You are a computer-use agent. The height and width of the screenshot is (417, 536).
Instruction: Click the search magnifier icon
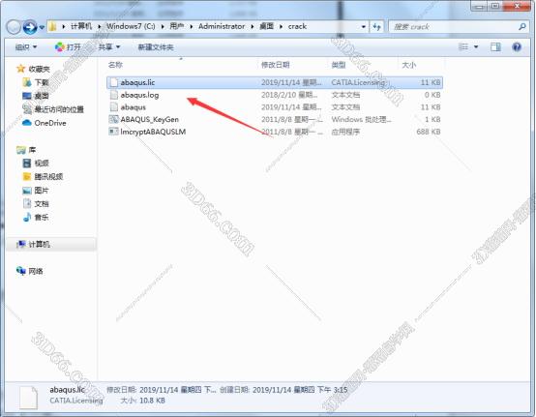tap(522, 27)
